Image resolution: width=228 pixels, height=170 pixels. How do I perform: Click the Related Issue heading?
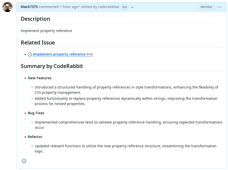(38, 42)
